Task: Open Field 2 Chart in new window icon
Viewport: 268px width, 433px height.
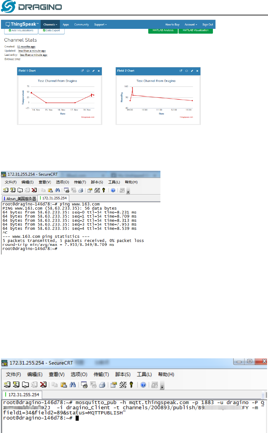Action: (x=181, y=71)
